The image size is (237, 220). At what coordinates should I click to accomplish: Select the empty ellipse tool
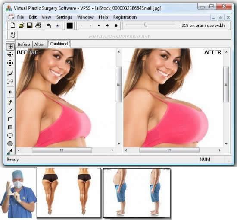pyautogui.click(x=10, y=135)
